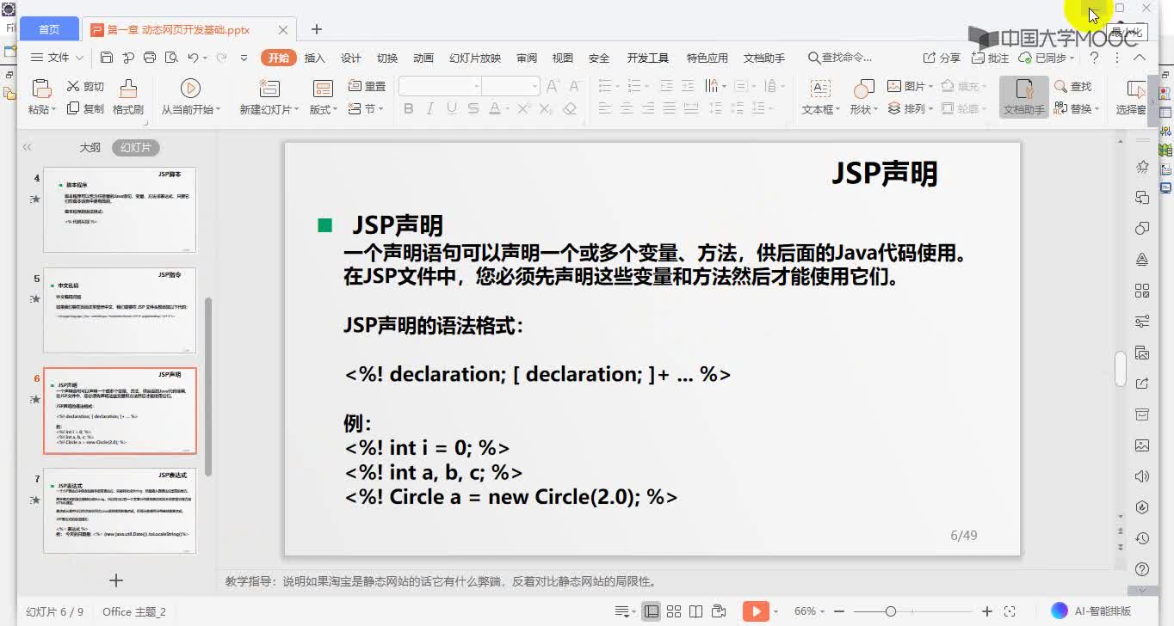Image resolution: width=1174 pixels, height=626 pixels.
Task: Open the Developer Tools (开发工具) tab
Action: tap(648, 58)
